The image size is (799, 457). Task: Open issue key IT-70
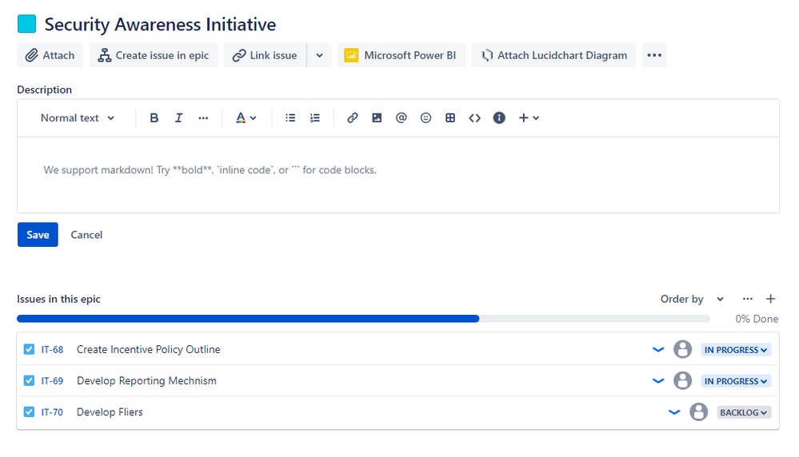click(x=52, y=412)
